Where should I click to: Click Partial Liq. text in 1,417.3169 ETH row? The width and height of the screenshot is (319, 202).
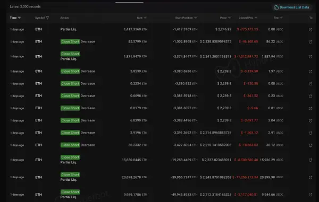pos(69,29)
